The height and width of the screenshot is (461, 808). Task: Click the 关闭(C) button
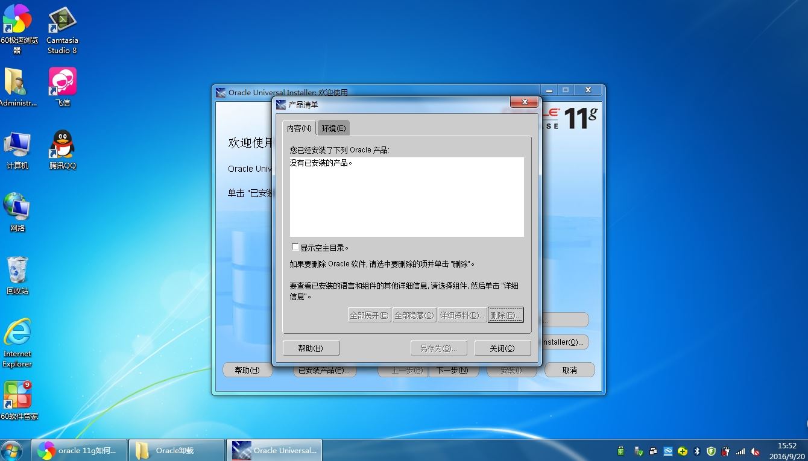[x=502, y=348]
